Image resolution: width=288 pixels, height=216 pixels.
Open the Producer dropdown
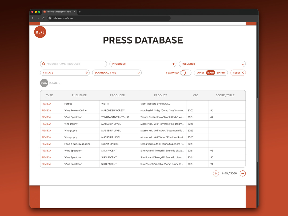[x=143, y=64]
